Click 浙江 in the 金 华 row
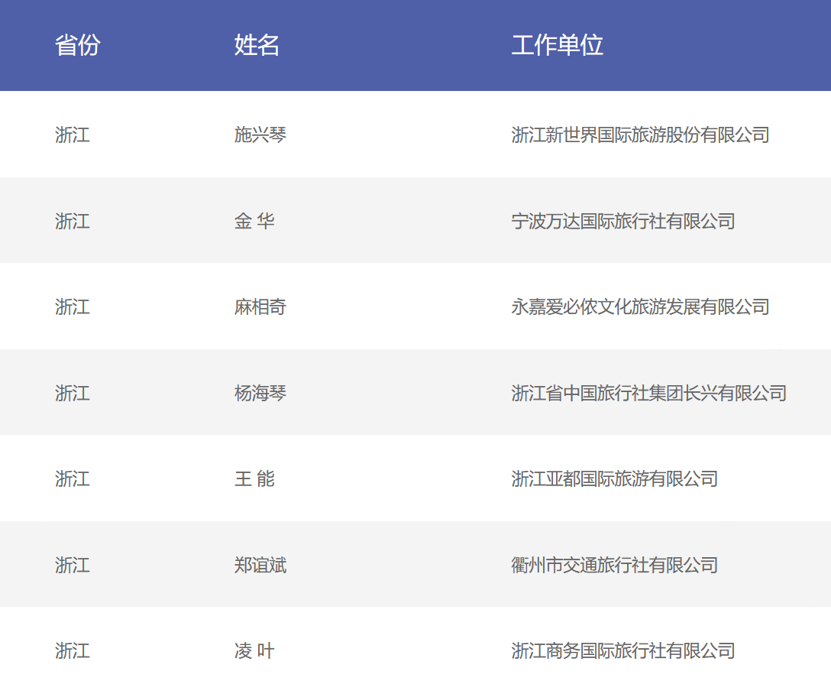This screenshot has width=831, height=681. click(x=73, y=221)
